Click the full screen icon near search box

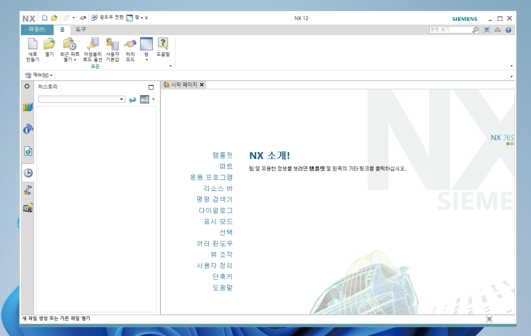tap(486, 30)
